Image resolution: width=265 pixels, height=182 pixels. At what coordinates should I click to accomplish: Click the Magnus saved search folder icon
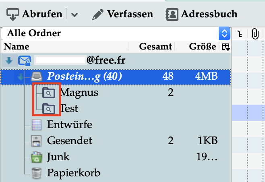coord(48,93)
